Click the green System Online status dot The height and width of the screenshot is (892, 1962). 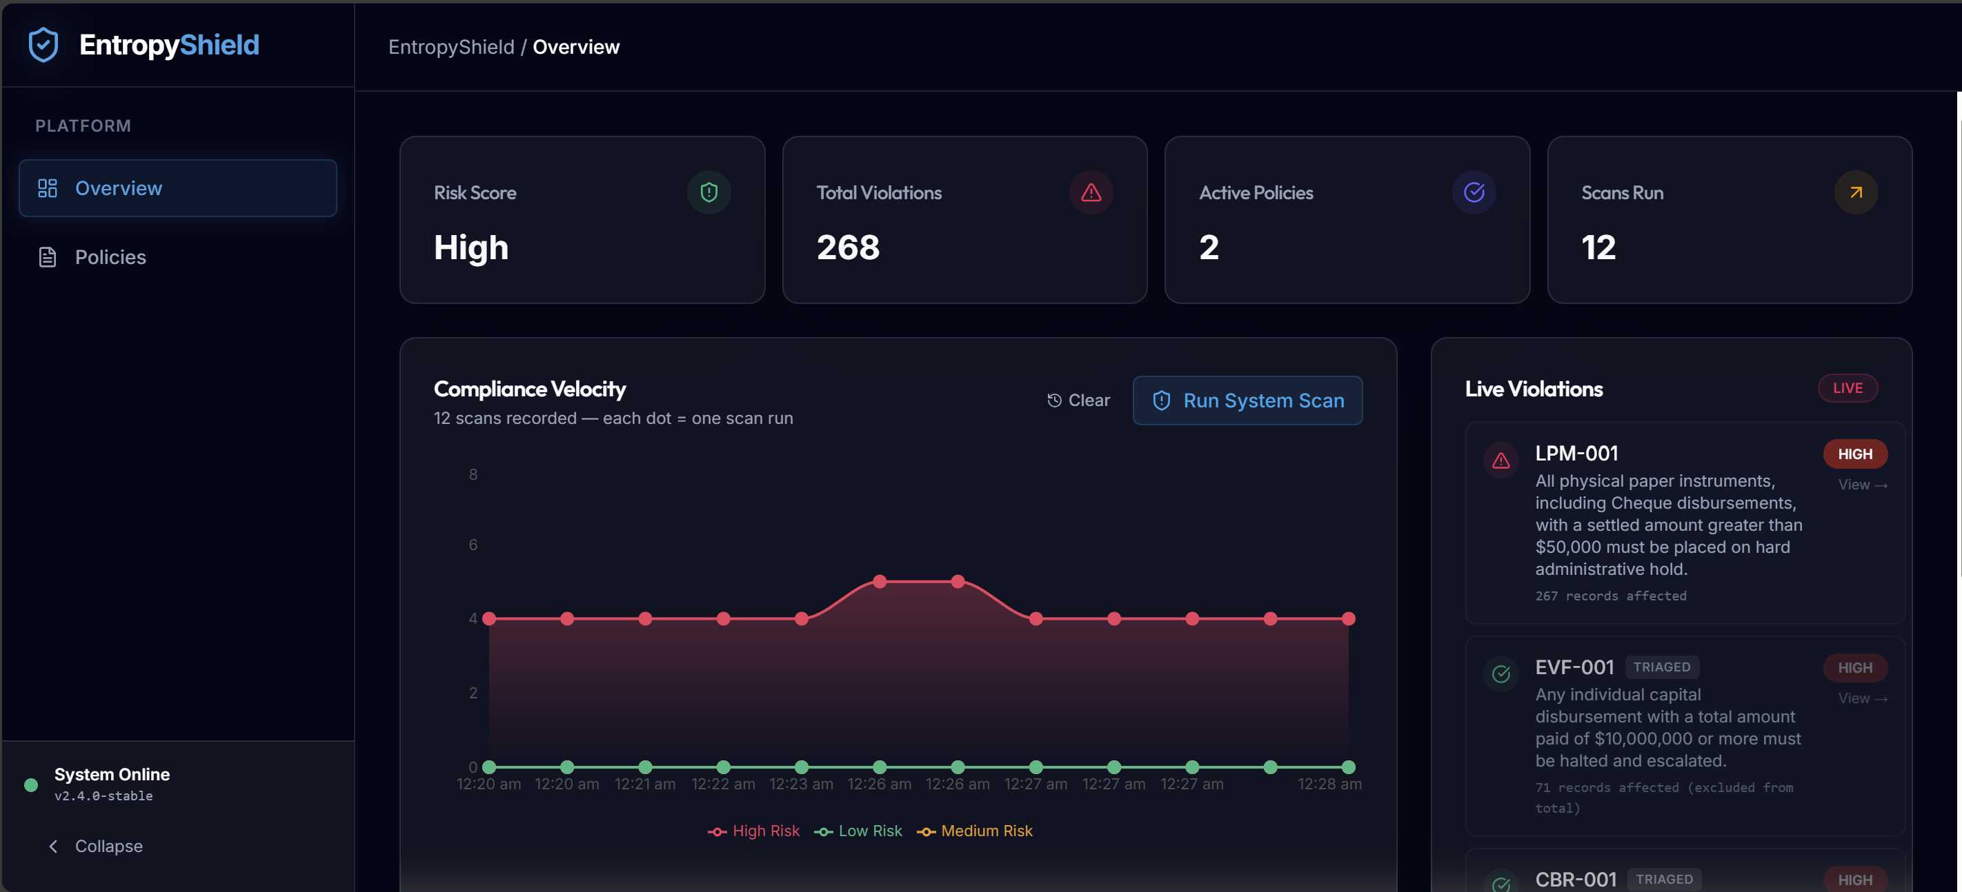pos(31,784)
